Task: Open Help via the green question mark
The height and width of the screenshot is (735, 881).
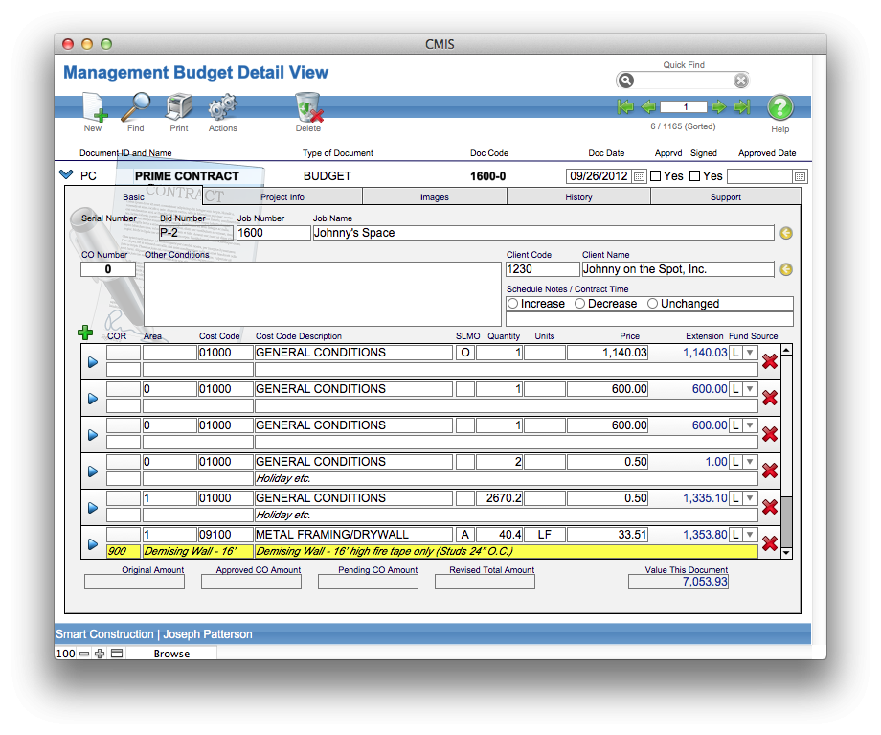Action: point(779,107)
